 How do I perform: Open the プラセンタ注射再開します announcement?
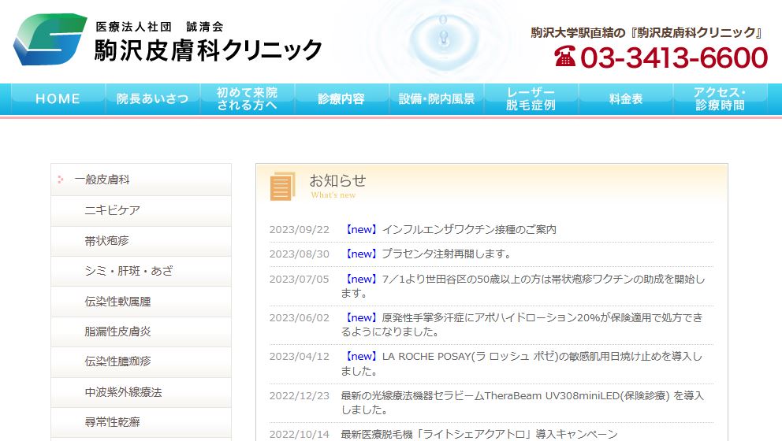446,254
